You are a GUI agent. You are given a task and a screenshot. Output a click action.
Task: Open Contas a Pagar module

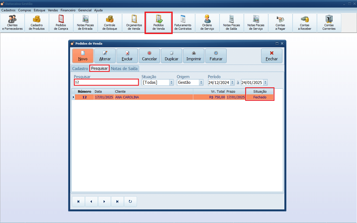[x=280, y=23]
